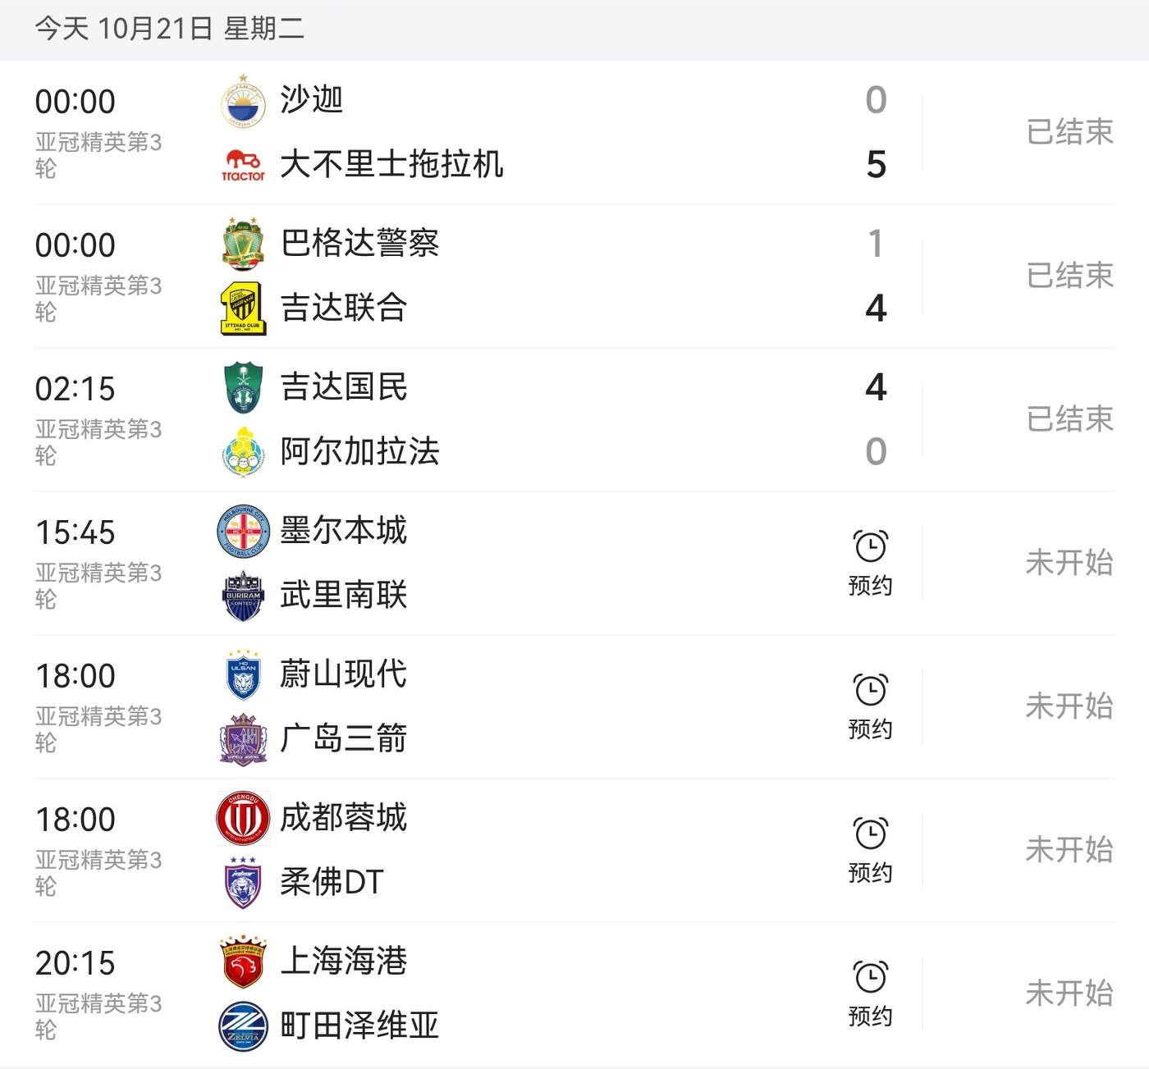Open the 上海海港 team link
Image resolution: width=1149 pixels, height=1069 pixels.
[344, 961]
